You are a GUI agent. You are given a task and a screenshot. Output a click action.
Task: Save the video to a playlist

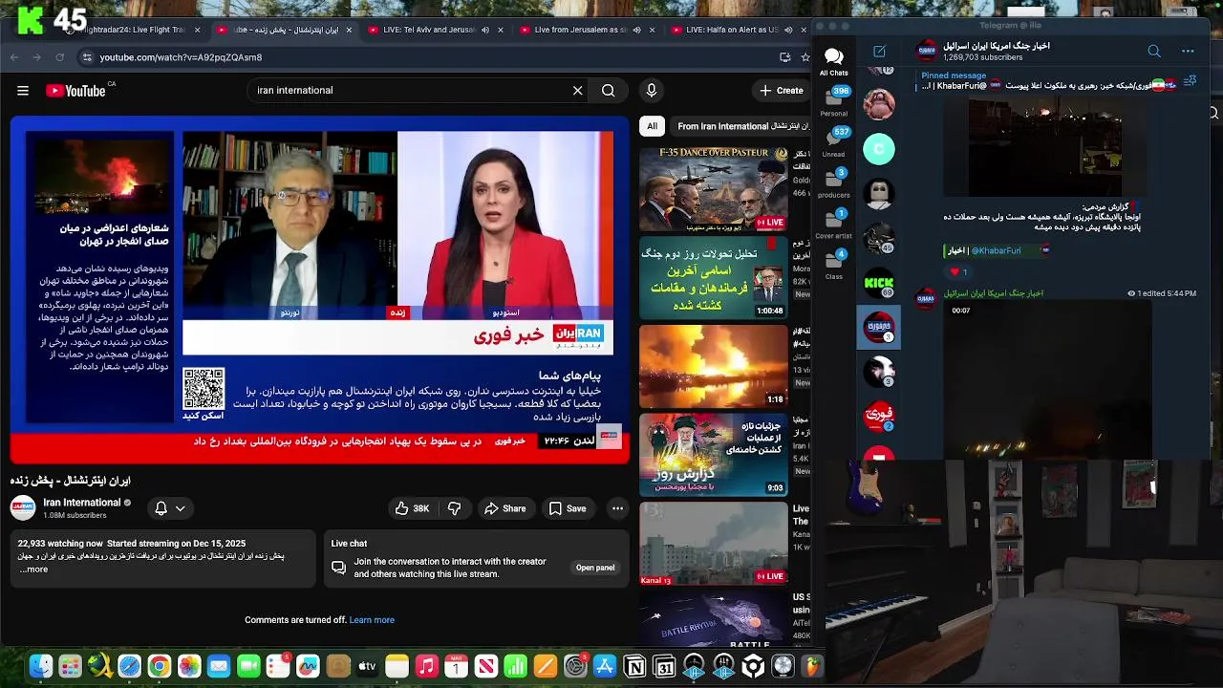click(568, 508)
